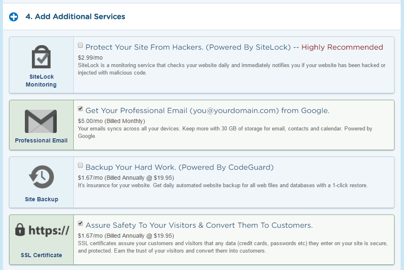The height and width of the screenshot is (270, 404).
Task: Click the blue plus icon beside section 4
Action: 14,17
